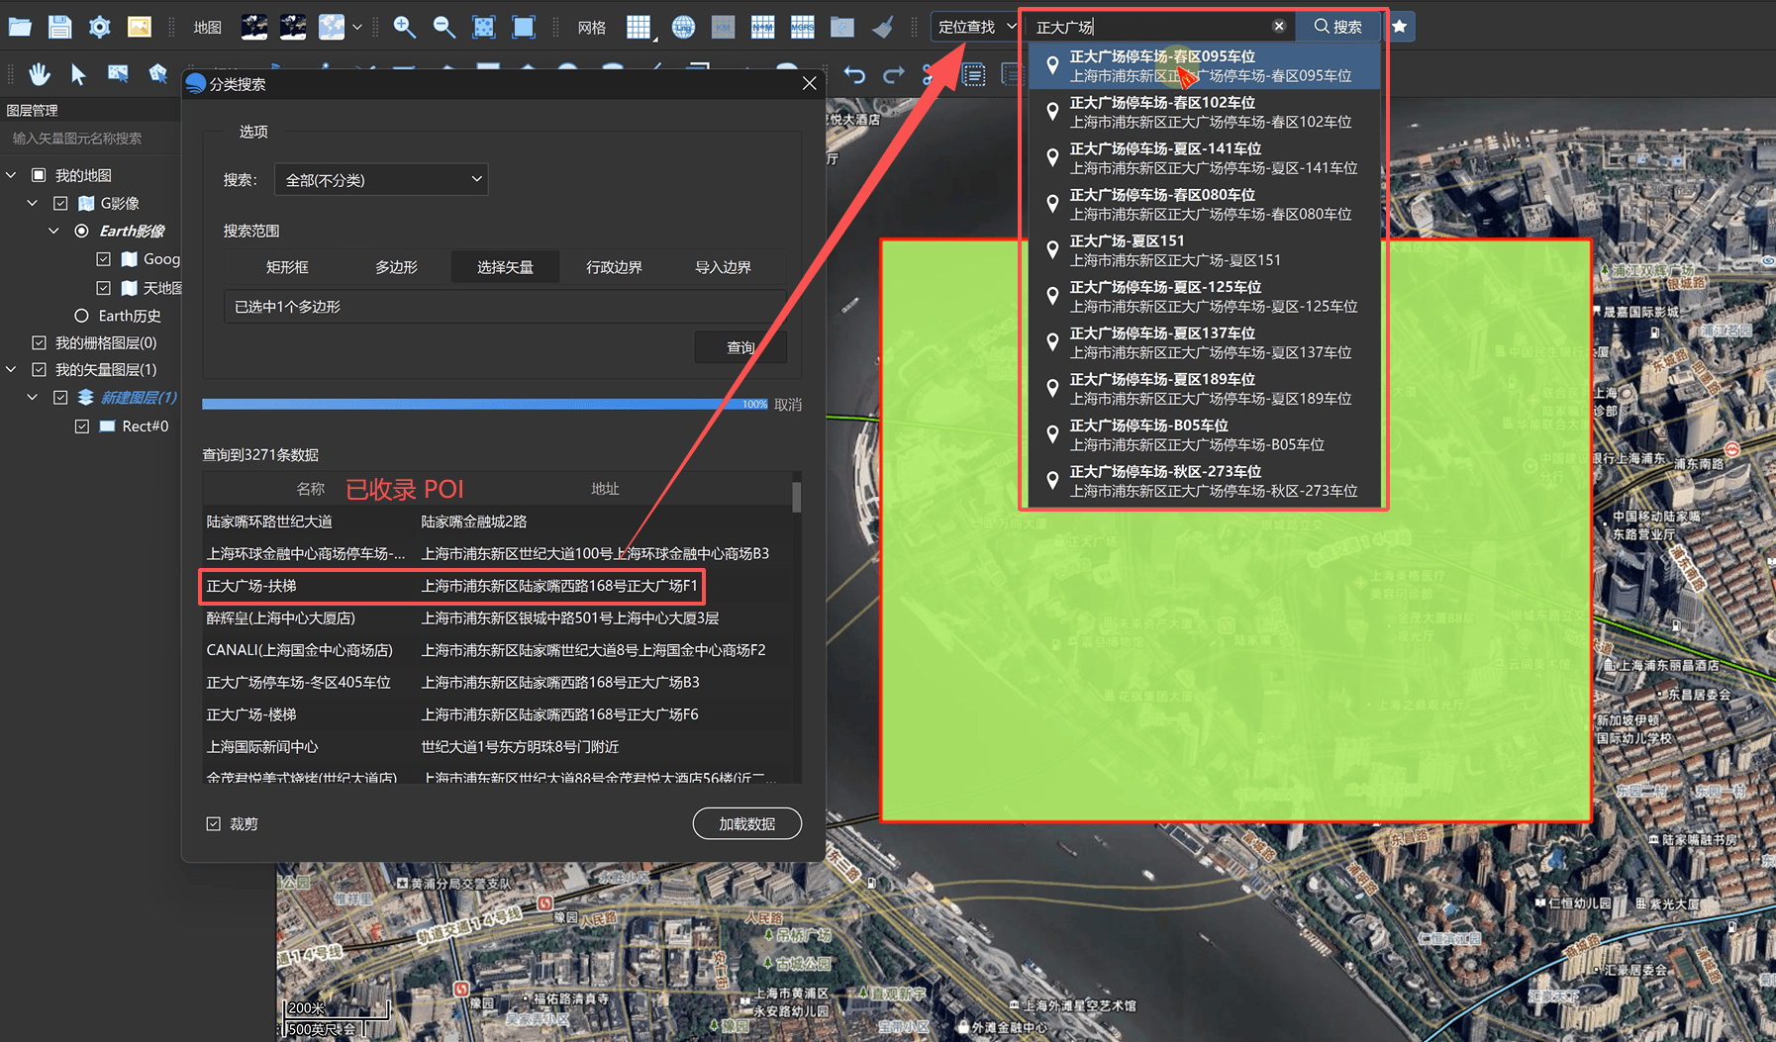Click the rectangle select-features tool icon

pos(118,73)
